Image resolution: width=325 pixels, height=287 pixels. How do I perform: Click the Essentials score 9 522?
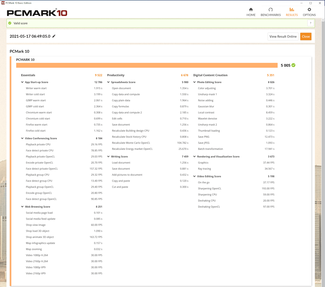[98, 75]
